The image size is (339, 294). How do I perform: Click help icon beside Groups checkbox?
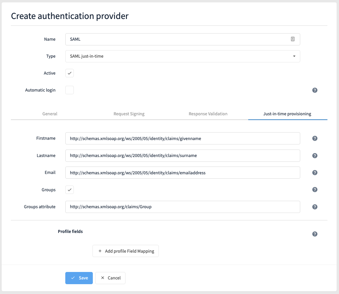coord(315,190)
